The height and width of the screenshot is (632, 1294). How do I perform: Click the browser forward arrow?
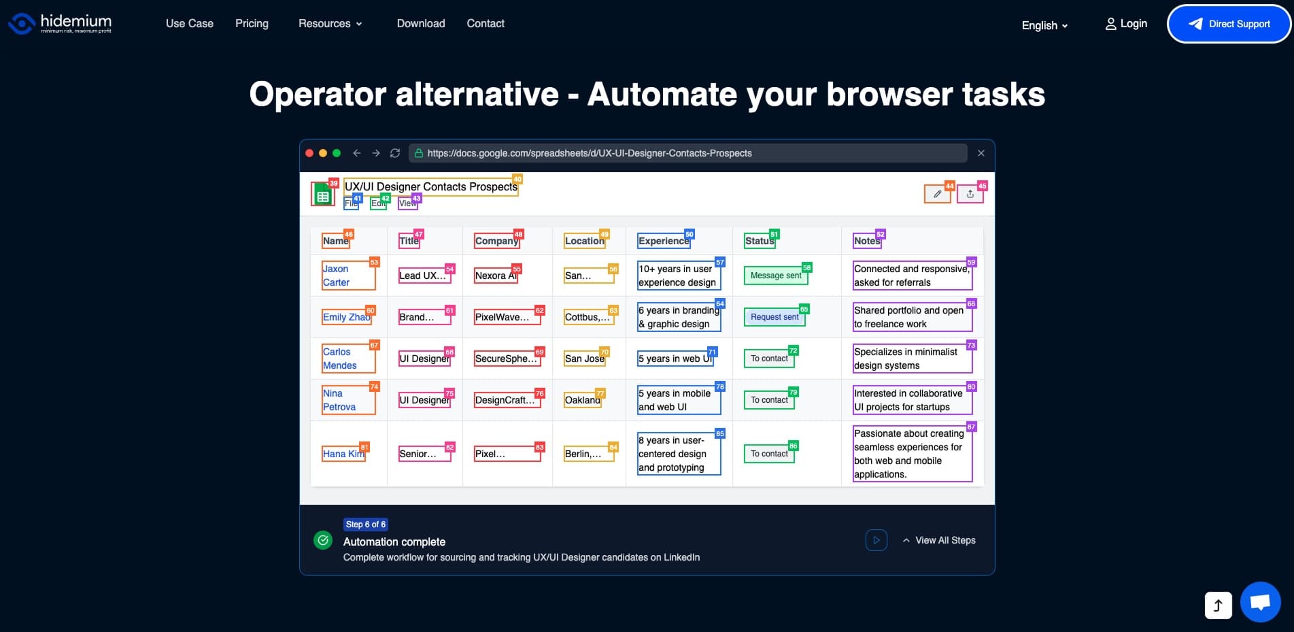click(x=376, y=153)
